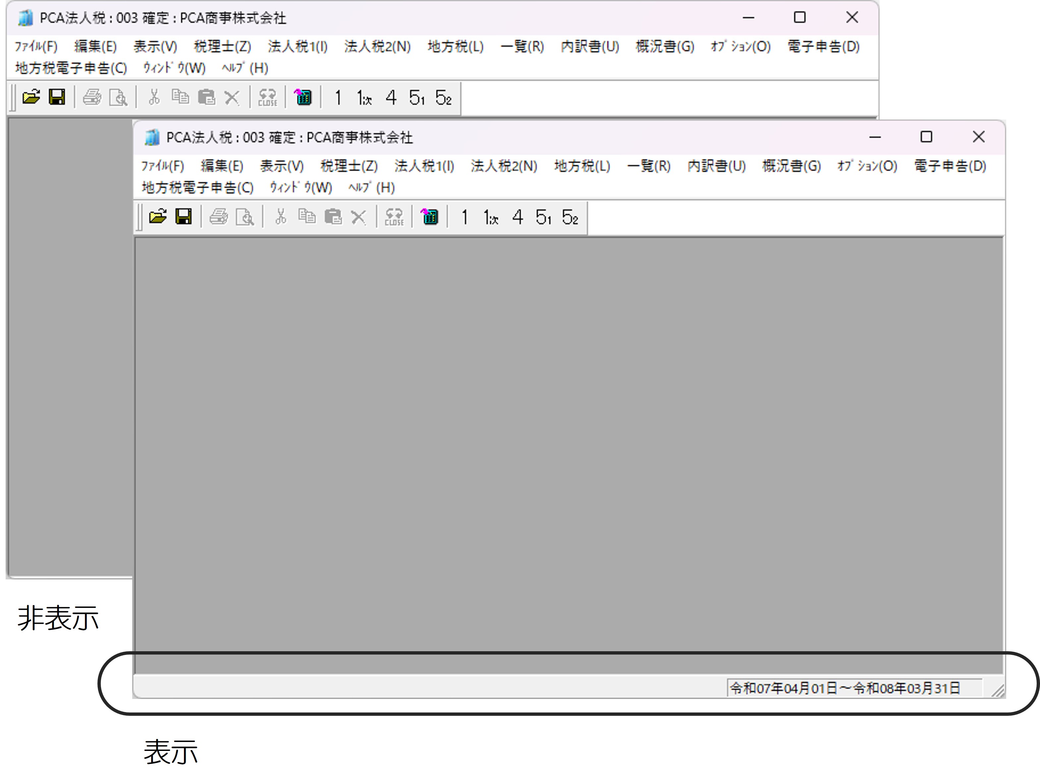This screenshot has width=1040, height=783.
Task: Click the 5₂ form button in front window
Action: 570,217
